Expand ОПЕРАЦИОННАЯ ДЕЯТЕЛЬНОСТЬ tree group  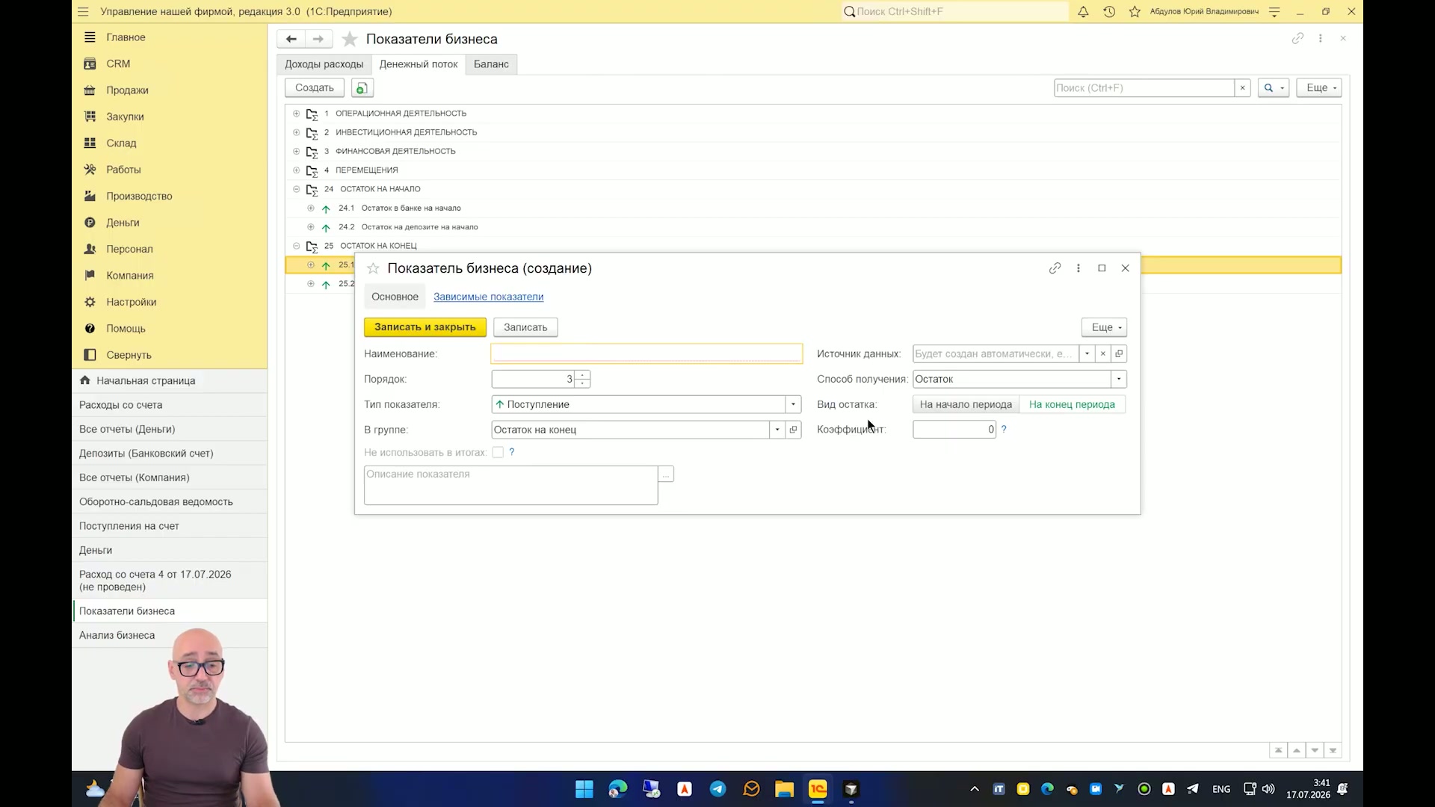tap(296, 114)
